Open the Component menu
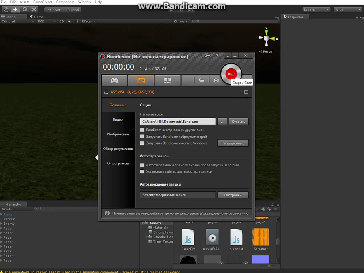 pos(65,2)
